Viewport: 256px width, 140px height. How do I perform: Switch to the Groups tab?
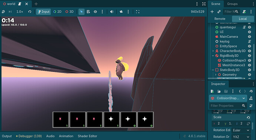pyautogui.click(x=232, y=4)
